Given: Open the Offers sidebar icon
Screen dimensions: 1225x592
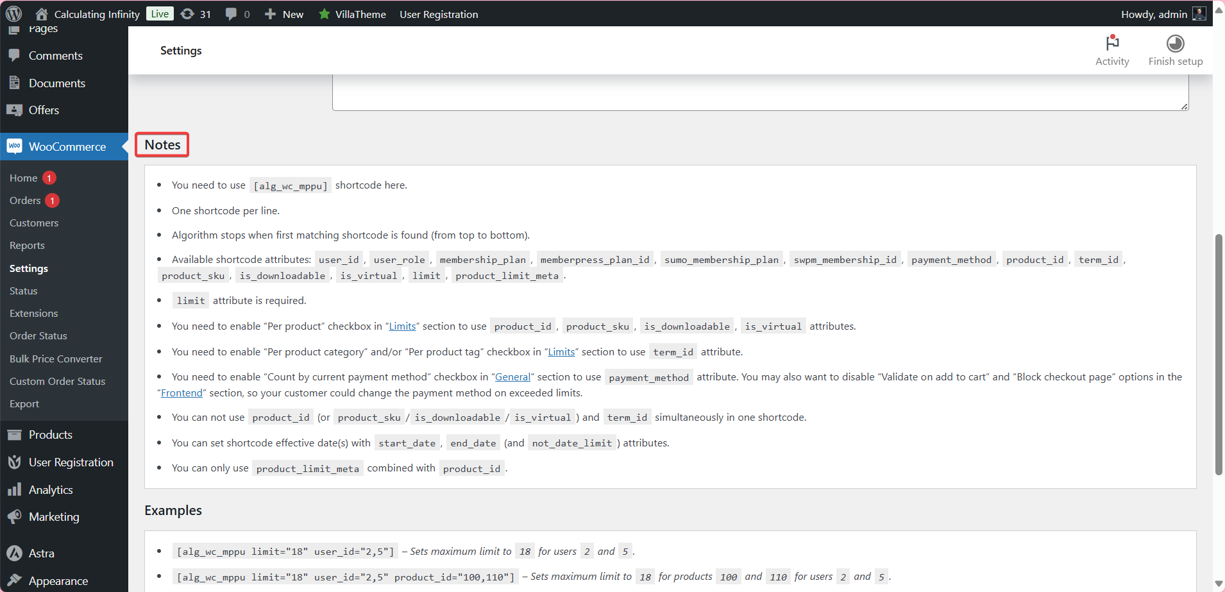Looking at the screenshot, I should 14,110.
